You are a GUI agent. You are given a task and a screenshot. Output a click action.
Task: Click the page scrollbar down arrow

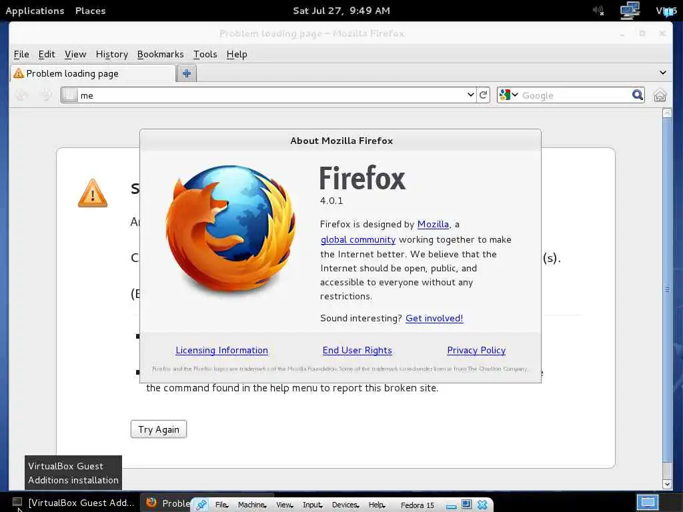click(x=667, y=484)
